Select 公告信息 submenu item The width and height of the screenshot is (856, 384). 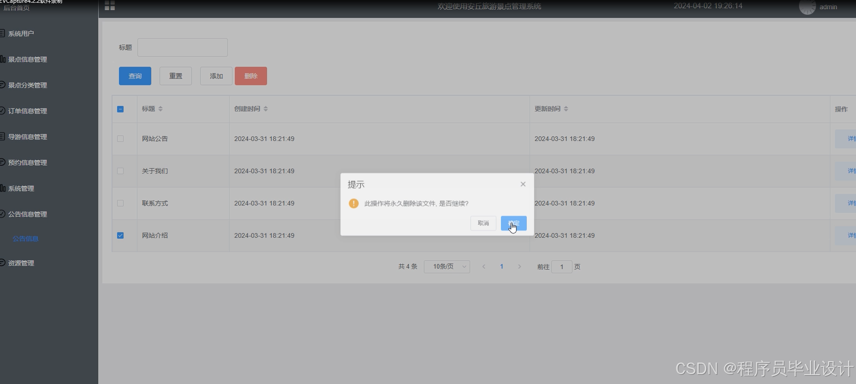click(x=26, y=238)
